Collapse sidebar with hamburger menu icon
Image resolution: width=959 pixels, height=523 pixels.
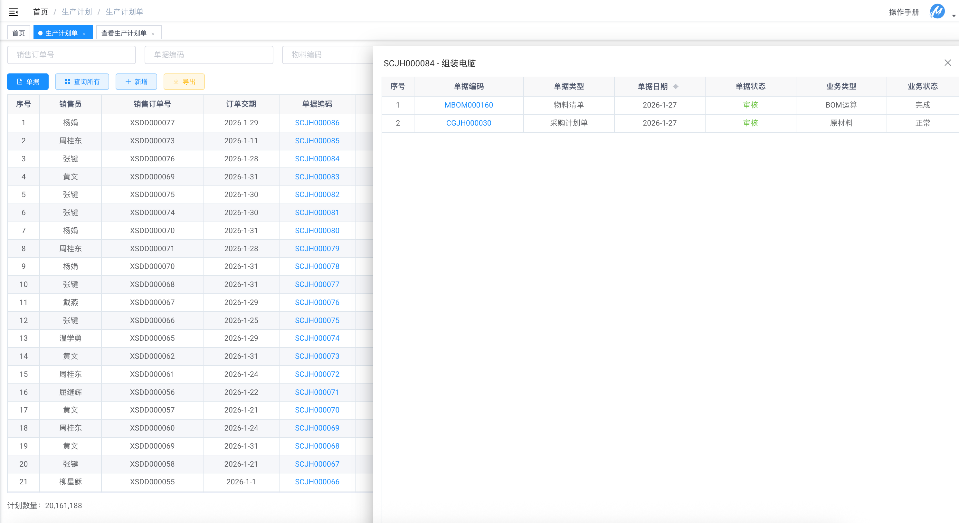[14, 12]
